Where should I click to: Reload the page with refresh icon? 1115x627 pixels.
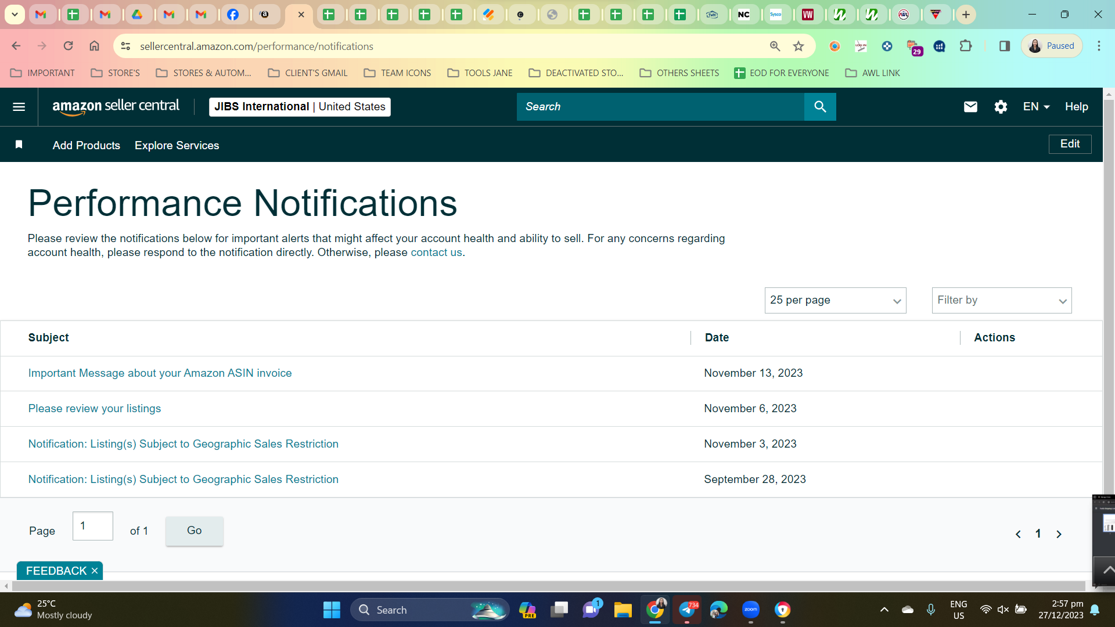pyautogui.click(x=68, y=46)
